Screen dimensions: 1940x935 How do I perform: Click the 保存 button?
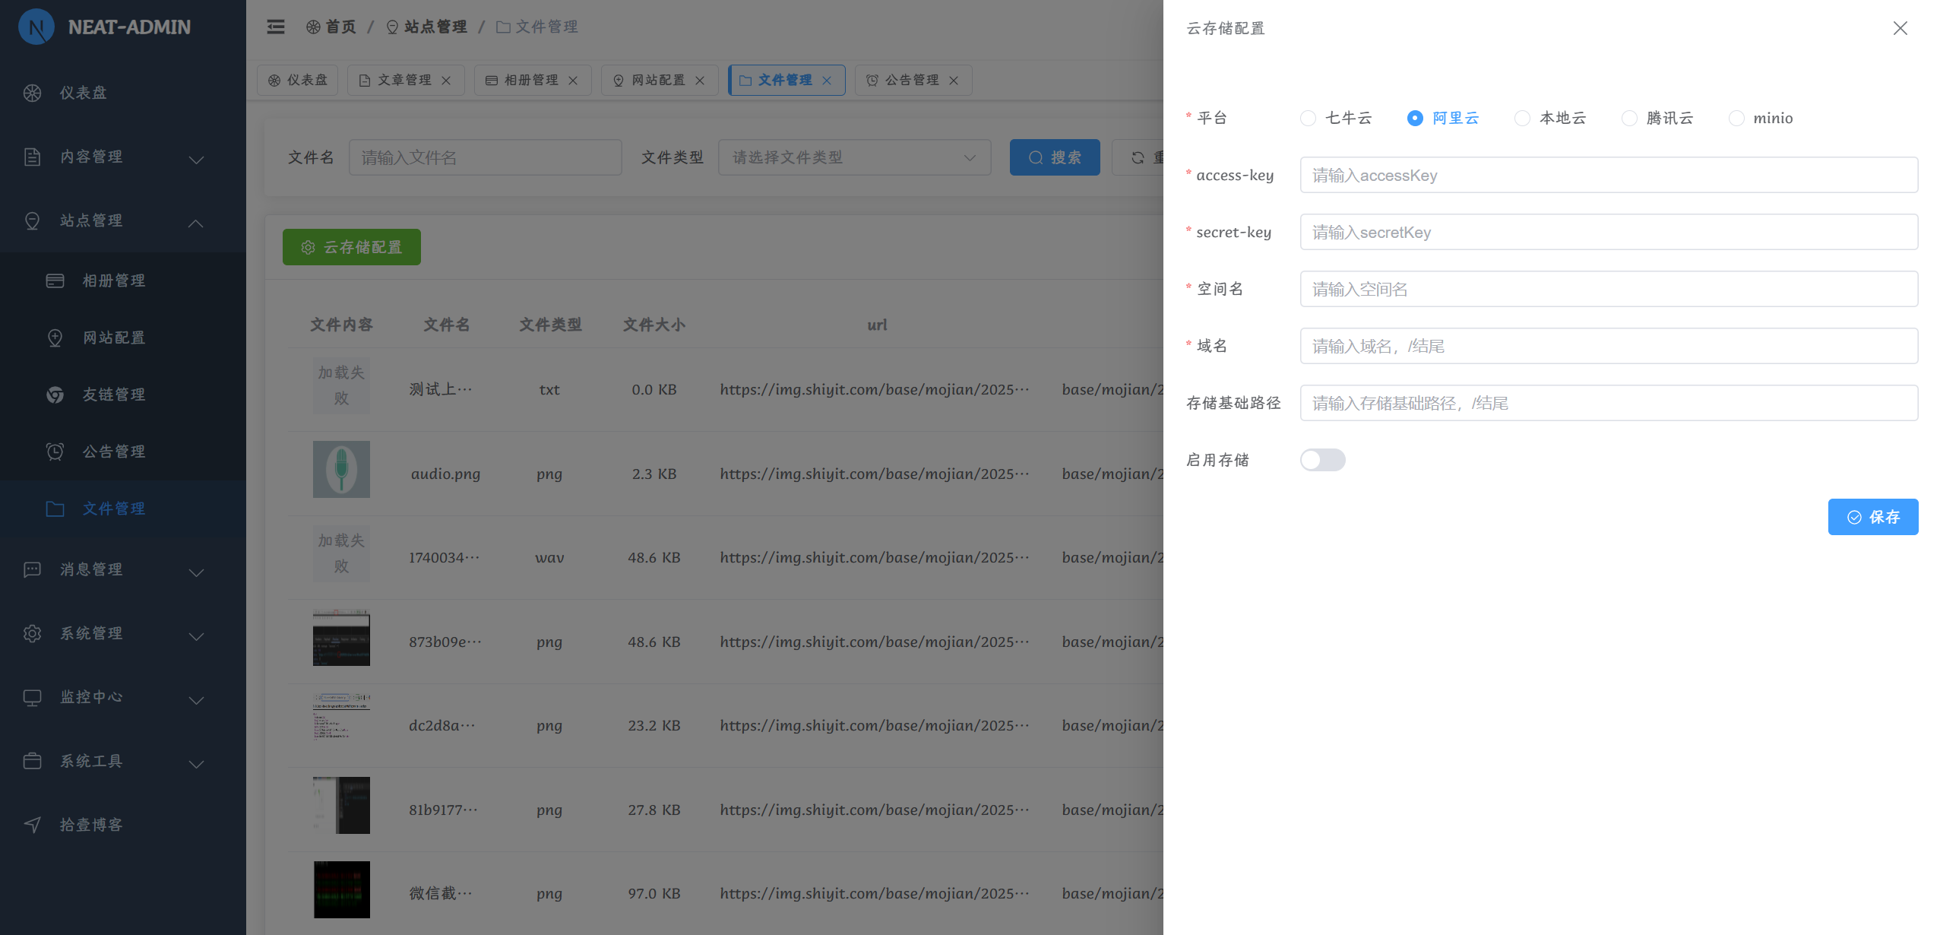pos(1872,517)
